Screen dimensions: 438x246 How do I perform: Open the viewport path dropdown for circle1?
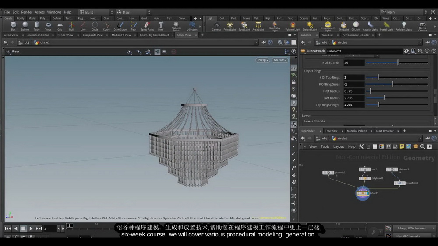pos(256,42)
